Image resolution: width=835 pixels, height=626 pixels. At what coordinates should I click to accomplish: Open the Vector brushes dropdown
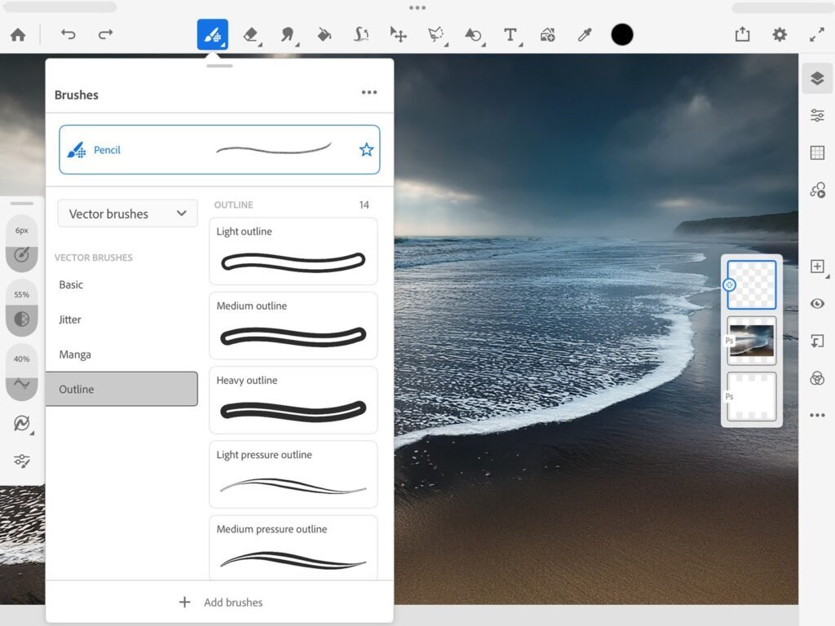point(127,214)
